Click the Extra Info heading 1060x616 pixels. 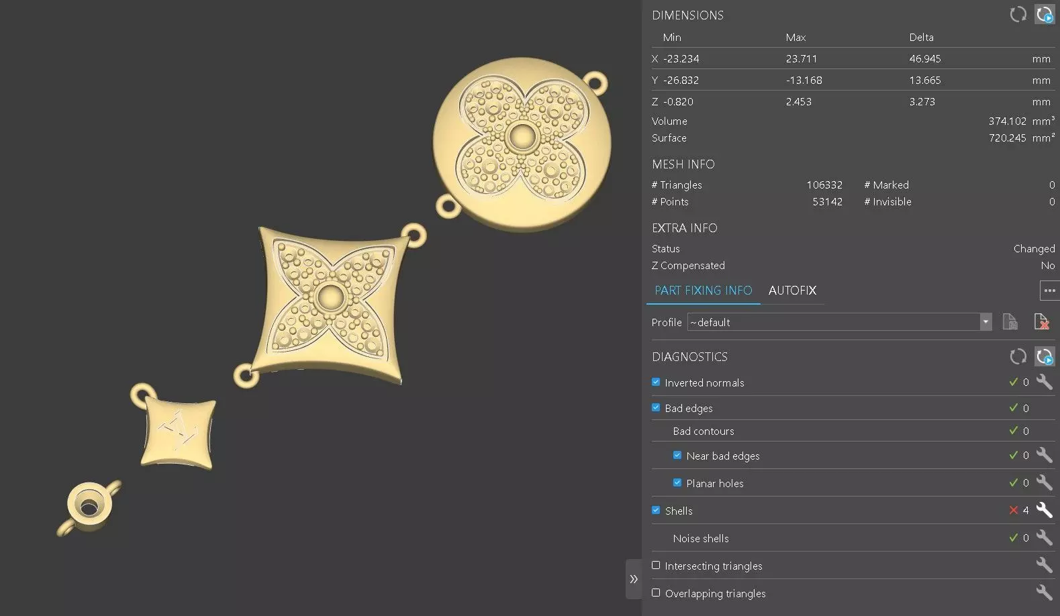click(684, 228)
